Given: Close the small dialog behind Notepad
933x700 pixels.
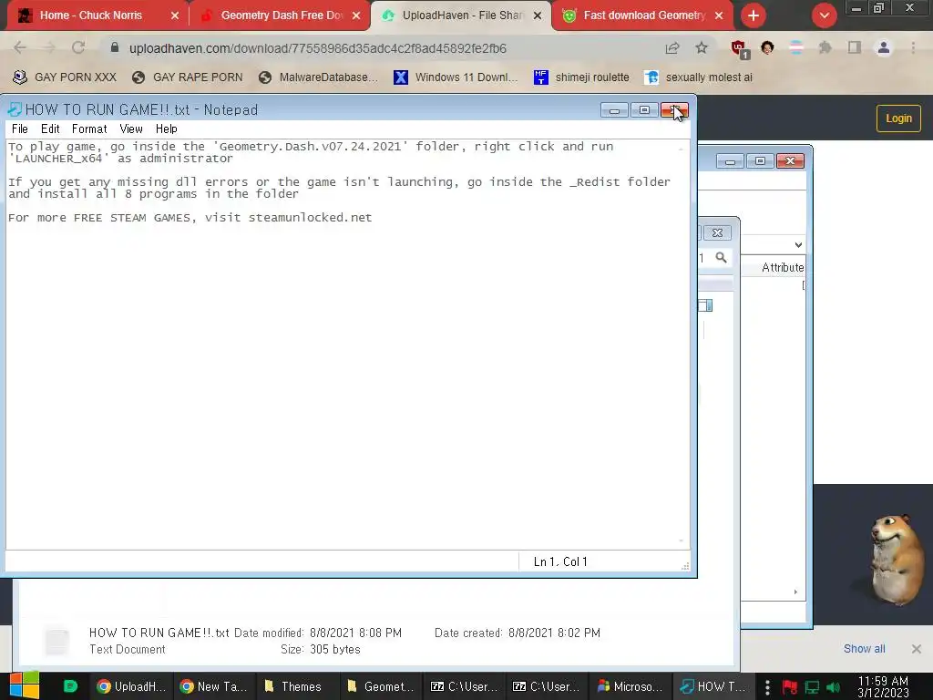Looking at the screenshot, I should 717,232.
